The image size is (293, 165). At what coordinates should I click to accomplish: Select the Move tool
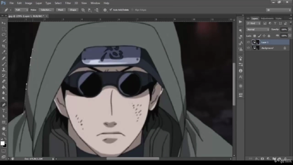(x=4, y=23)
